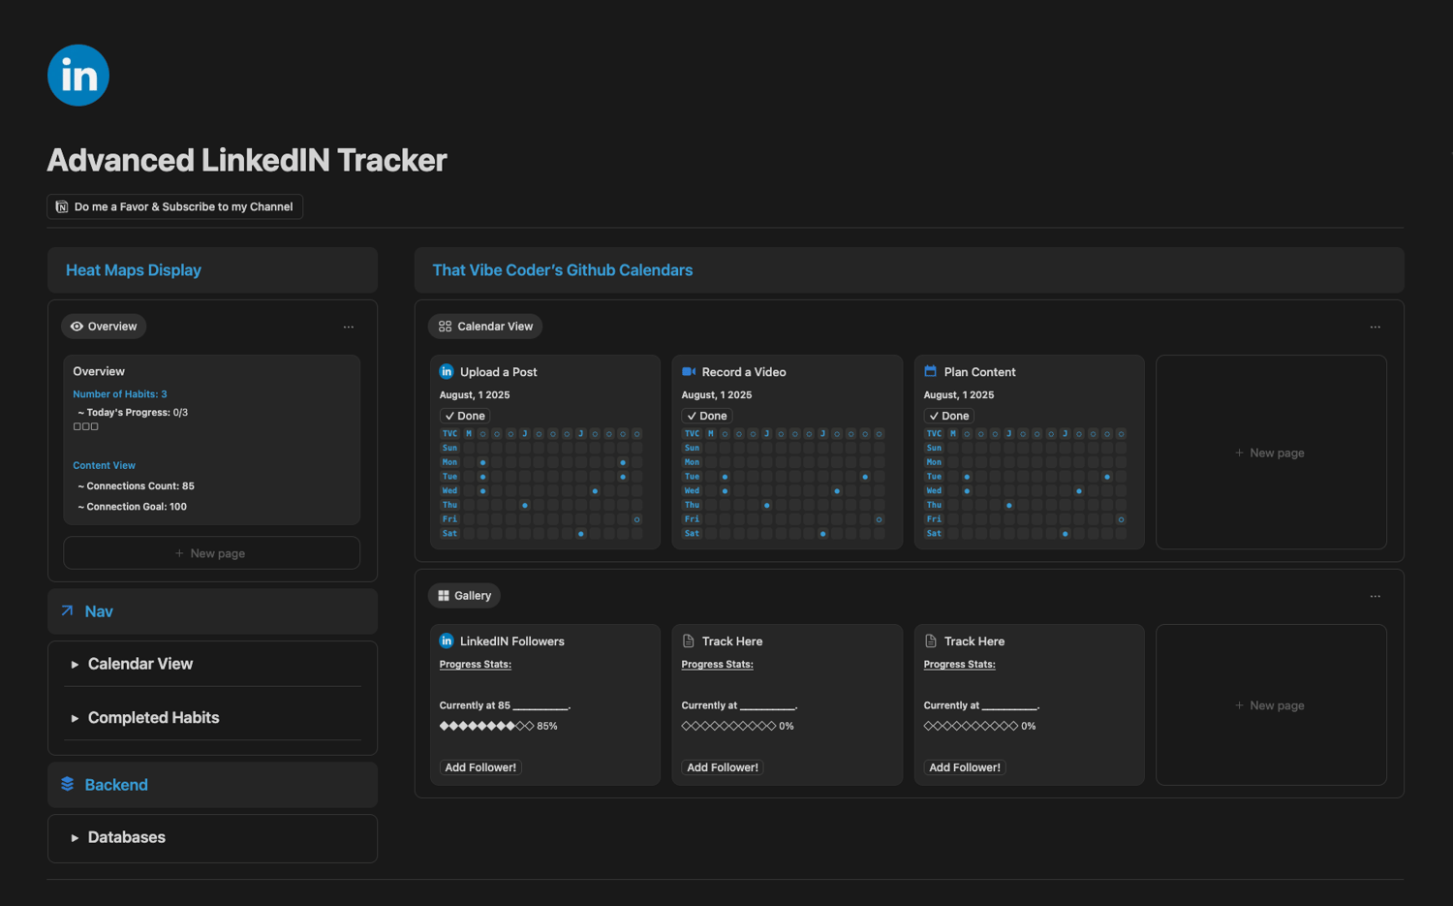This screenshot has width=1453, height=906.
Task: Click the 'Today's Progress: 0/3' text
Action: (133, 413)
